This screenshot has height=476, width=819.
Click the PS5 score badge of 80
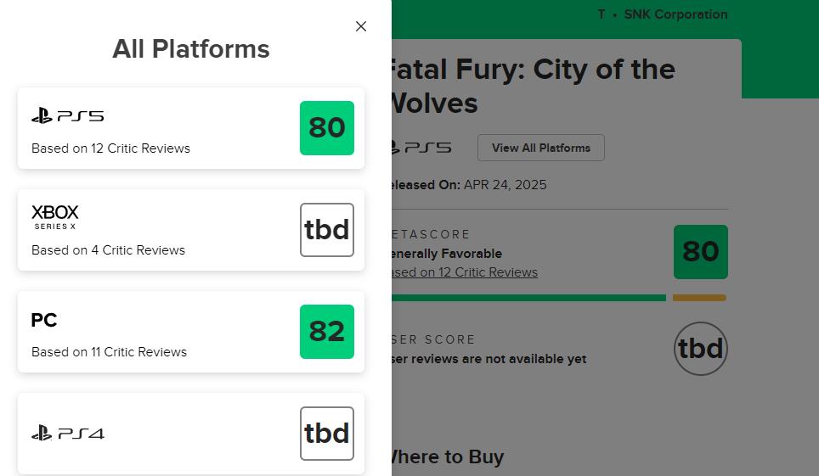pyautogui.click(x=327, y=128)
